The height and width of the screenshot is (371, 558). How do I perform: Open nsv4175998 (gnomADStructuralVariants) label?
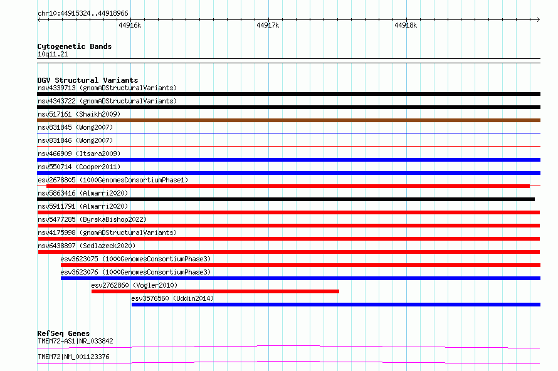point(107,233)
